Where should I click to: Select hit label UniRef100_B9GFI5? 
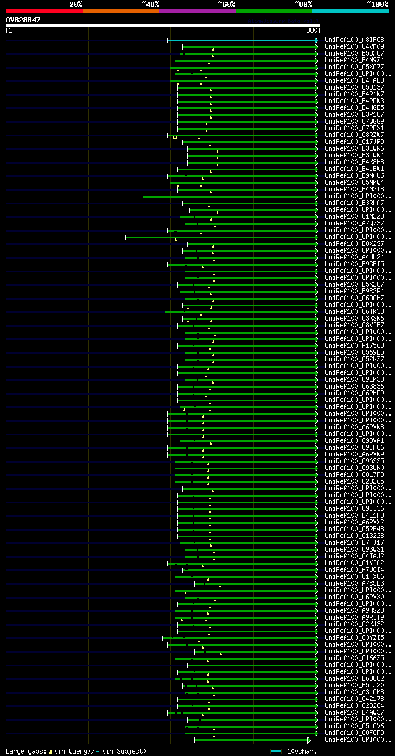point(354,264)
